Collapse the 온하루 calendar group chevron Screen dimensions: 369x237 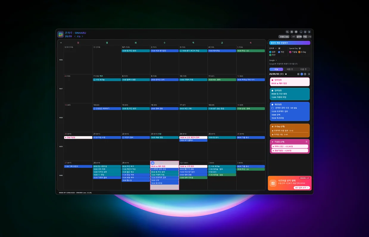[276, 48]
